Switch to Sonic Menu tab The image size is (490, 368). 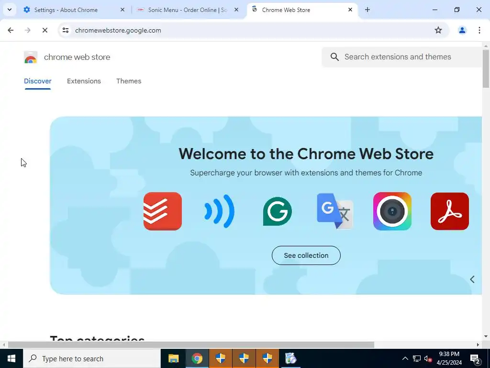point(188,10)
